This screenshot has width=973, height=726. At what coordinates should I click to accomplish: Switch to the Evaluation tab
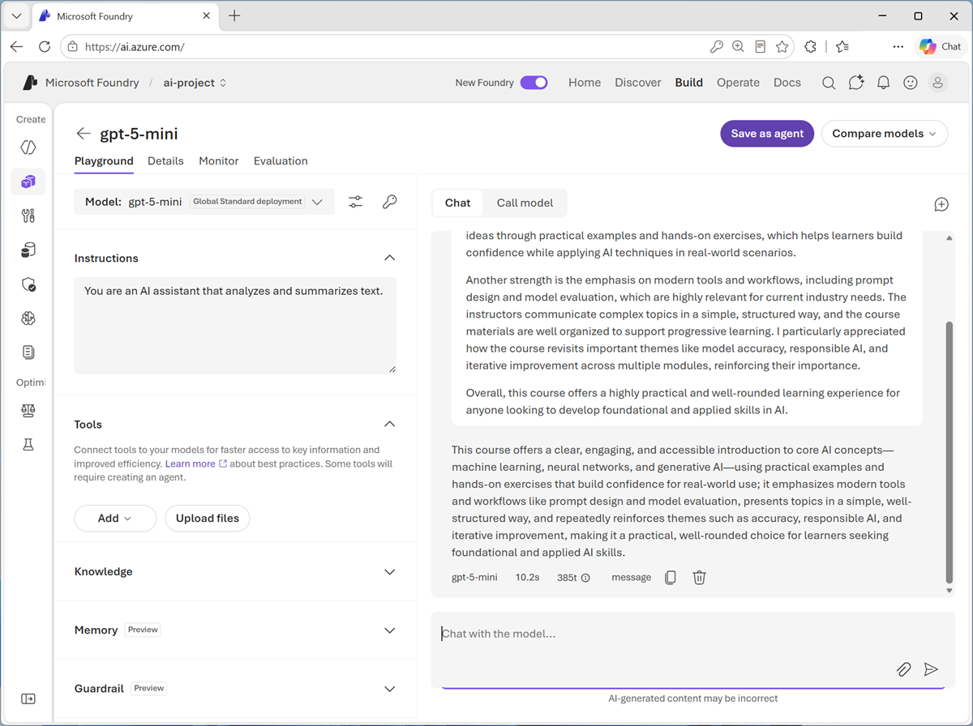281,161
